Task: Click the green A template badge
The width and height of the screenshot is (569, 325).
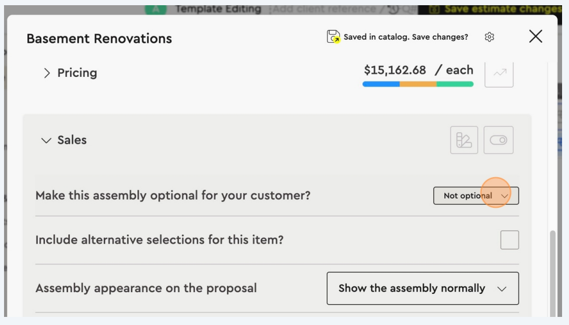Action: (x=155, y=9)
